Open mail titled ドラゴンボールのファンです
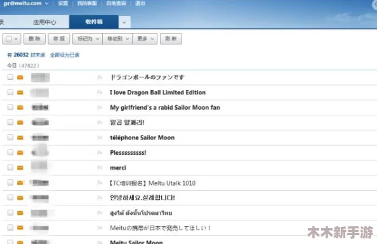 147,77
